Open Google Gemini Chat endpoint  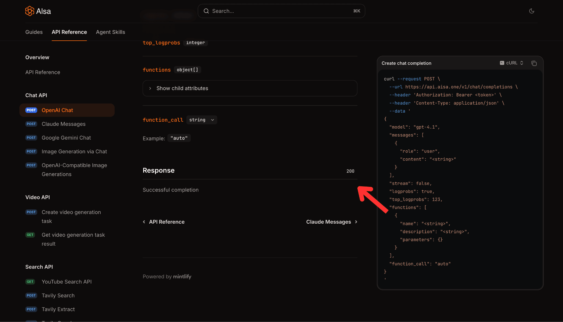tap(66, 138)
